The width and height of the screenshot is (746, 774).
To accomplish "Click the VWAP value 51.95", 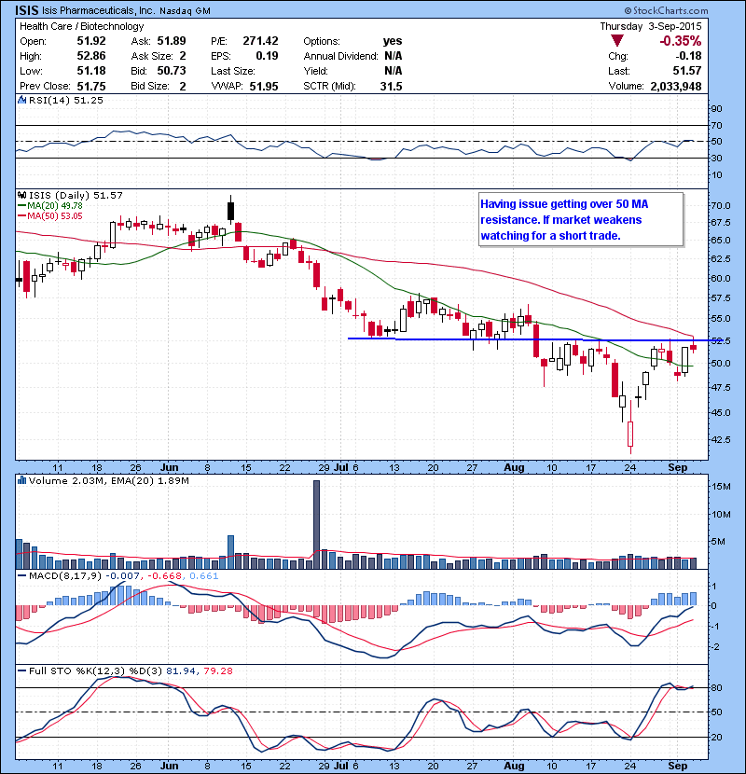I will (x=264, y=86).
